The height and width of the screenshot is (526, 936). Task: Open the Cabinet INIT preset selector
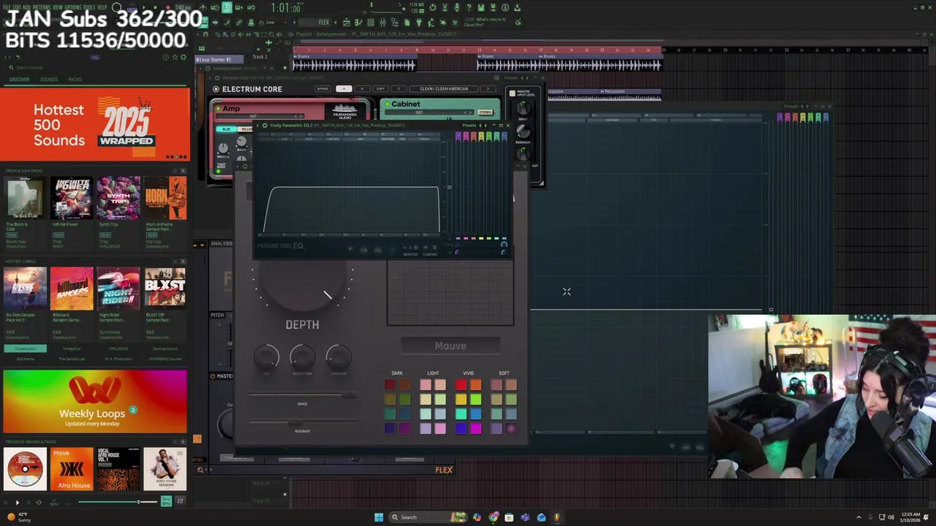429,113
